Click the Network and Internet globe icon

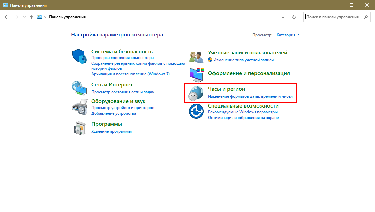coord(79,88)
